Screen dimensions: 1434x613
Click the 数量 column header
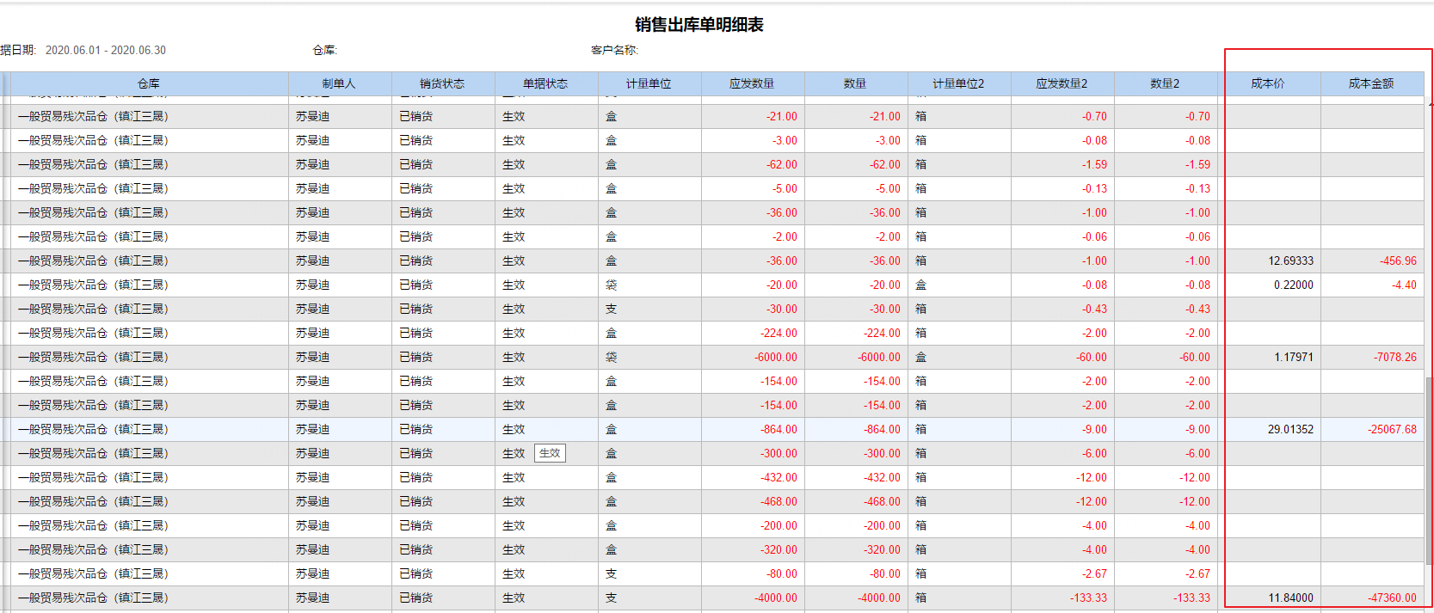click(x=856, y=83)
